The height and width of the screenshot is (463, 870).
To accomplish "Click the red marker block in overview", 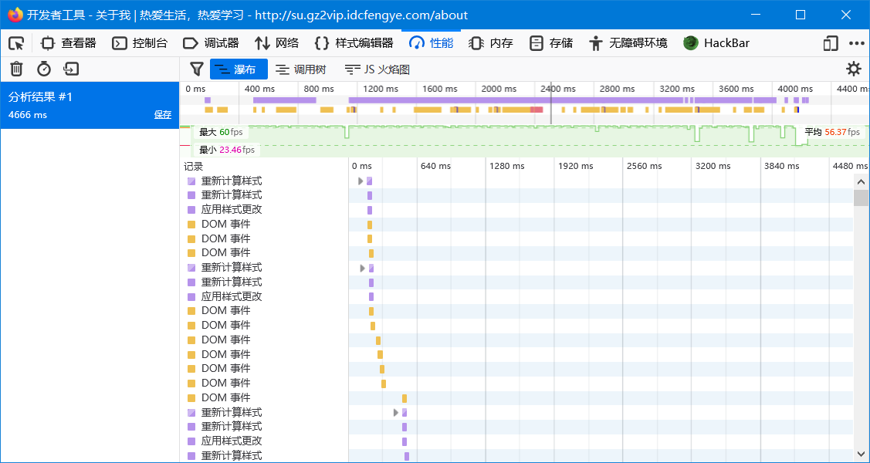I will point(537,110).
